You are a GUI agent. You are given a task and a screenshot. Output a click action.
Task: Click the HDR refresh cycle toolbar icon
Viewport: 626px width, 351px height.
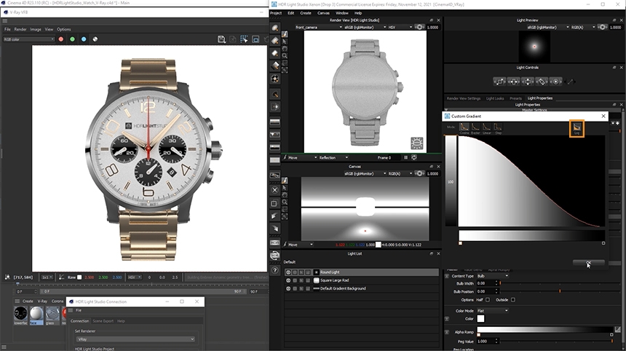[x=274, y=255]
